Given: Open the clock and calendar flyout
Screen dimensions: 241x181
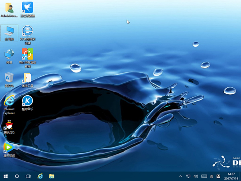Looking at the screenshot, I should point(231,176).
